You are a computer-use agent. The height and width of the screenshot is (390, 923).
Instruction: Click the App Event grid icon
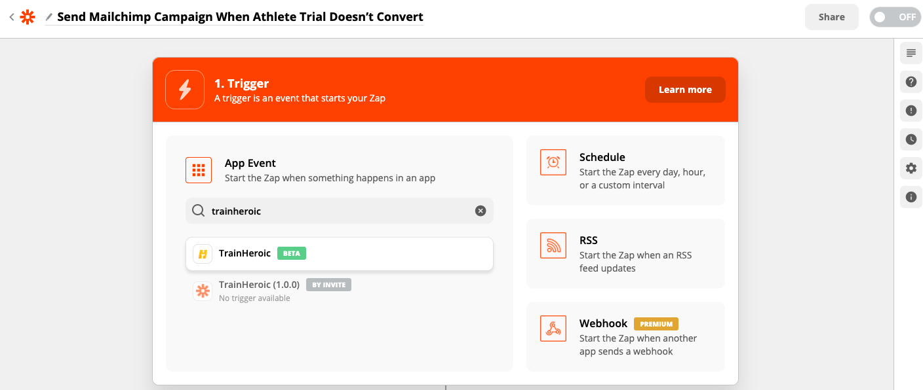click(x=199, y=170)
